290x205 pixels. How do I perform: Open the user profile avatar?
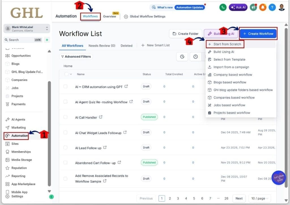[282, 7]
